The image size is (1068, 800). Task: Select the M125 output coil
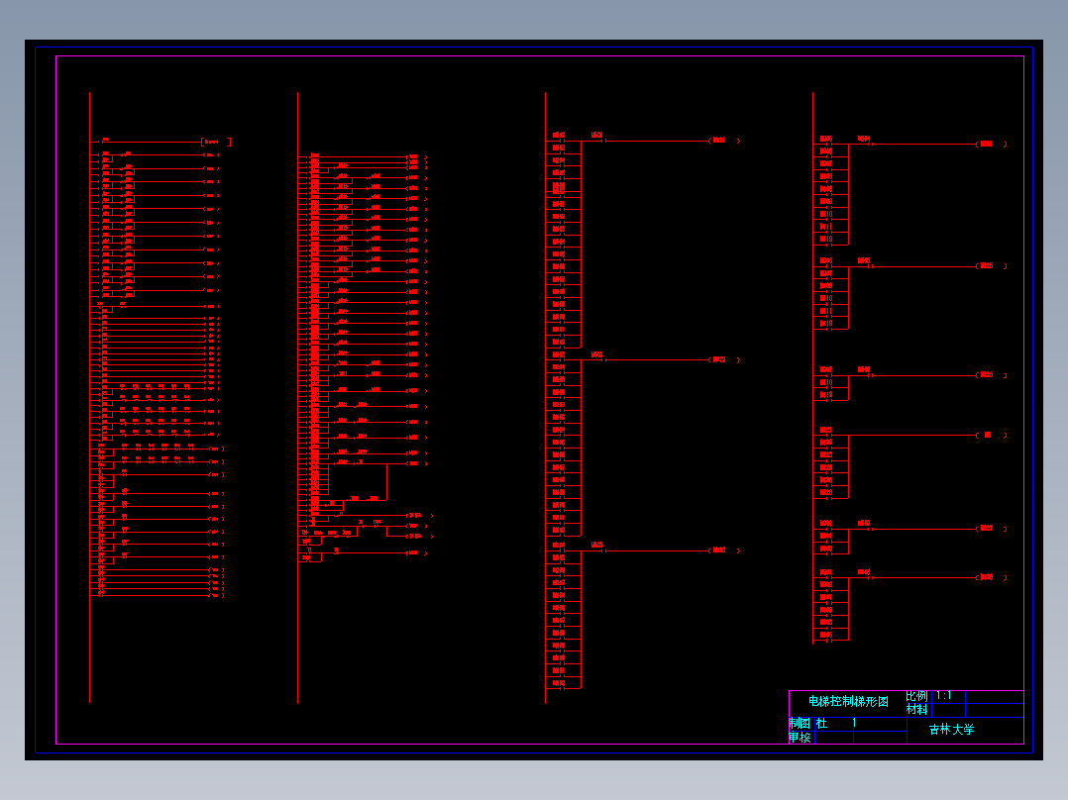pyautogui.click(x=991, y=266)
